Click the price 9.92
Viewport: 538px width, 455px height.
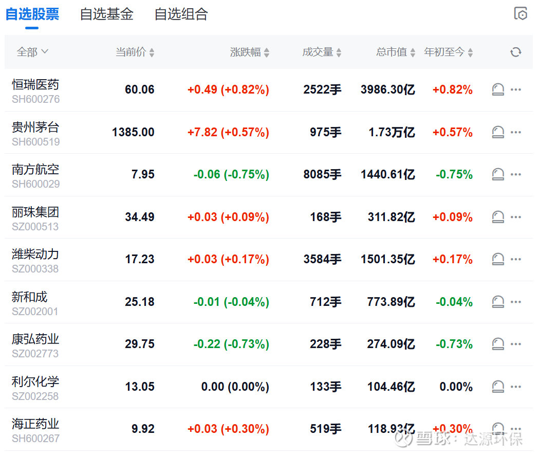pyautogui.click(x=143, y=429)
